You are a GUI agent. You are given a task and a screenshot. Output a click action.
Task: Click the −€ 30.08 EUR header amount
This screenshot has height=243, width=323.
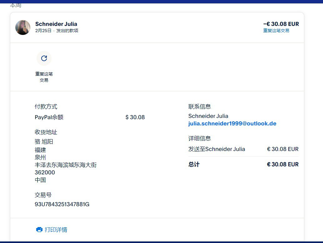pos(281,24)
